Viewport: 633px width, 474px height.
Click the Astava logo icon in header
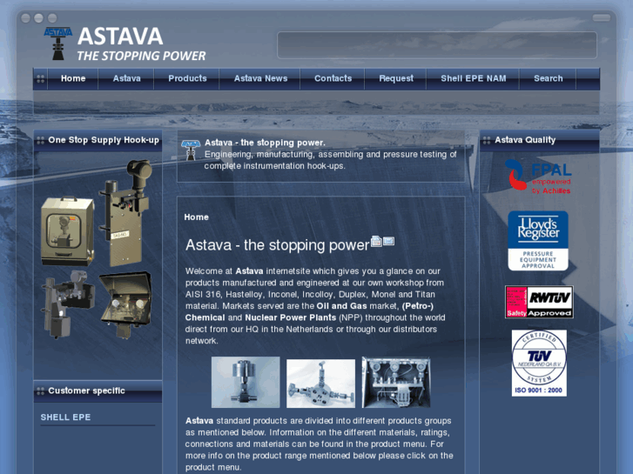58,43
